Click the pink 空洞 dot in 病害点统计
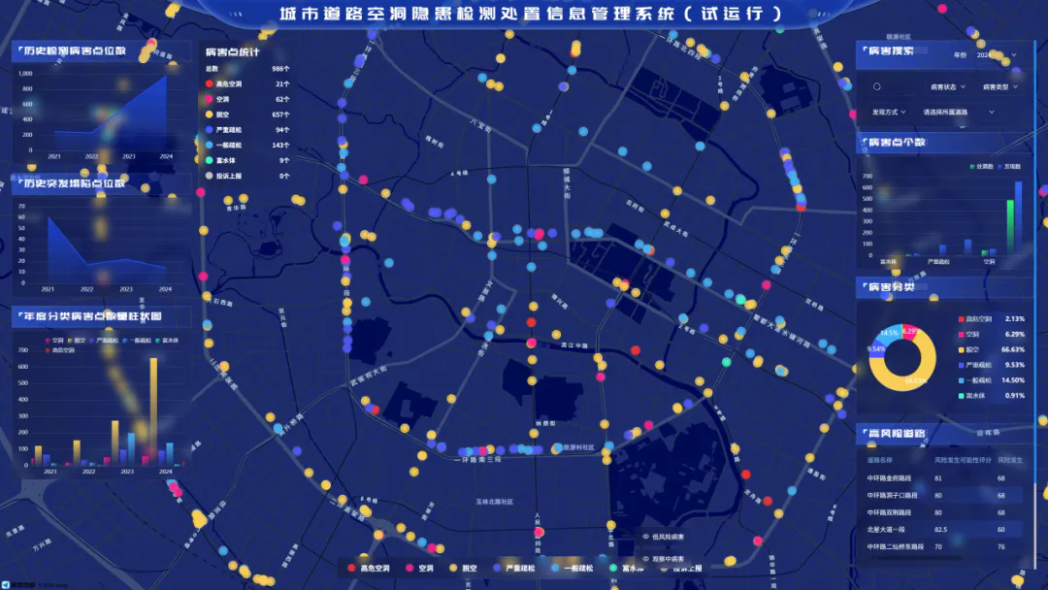The height and width of the screenshot is (590, 1048). [x=210, y=99]
